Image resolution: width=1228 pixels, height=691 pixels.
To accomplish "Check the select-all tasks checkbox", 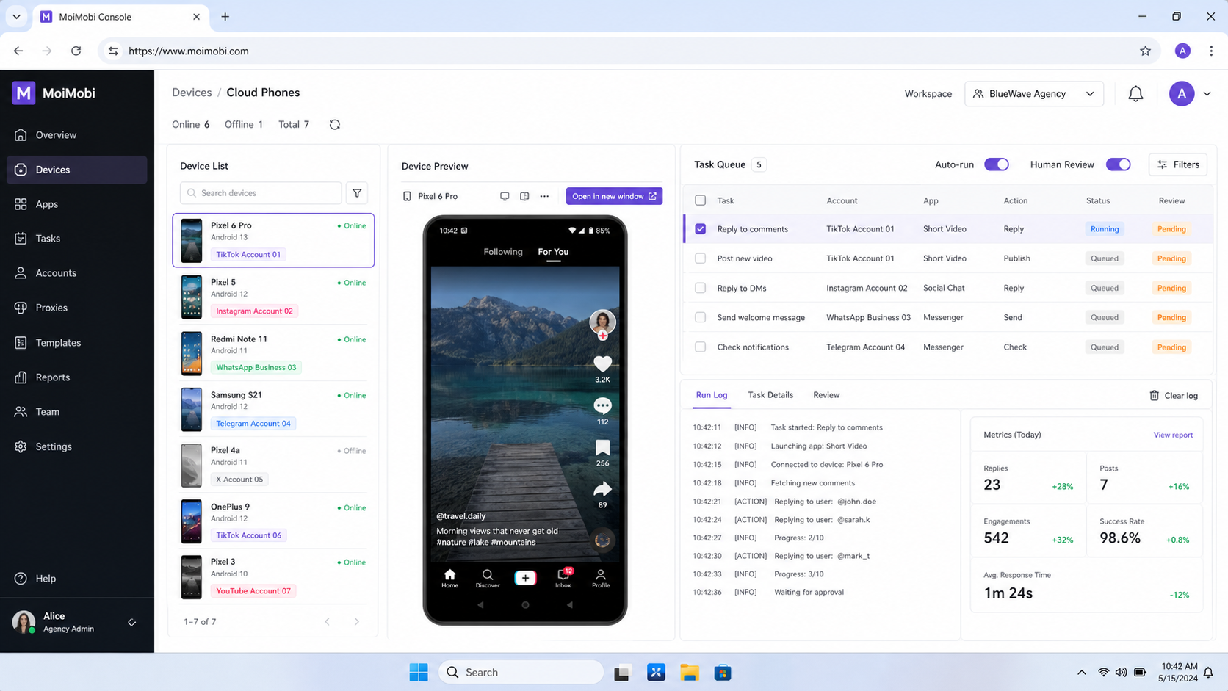I will (x=700, y=200).
